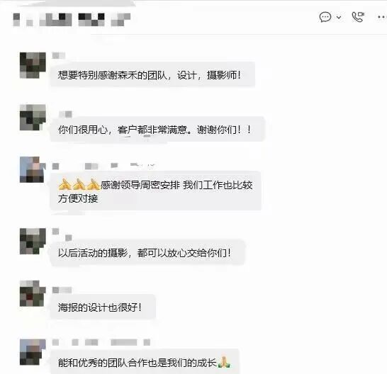Open avatar beside 以后活动的摄影 message
Screen dimensions: 387x374
(33, 242)
